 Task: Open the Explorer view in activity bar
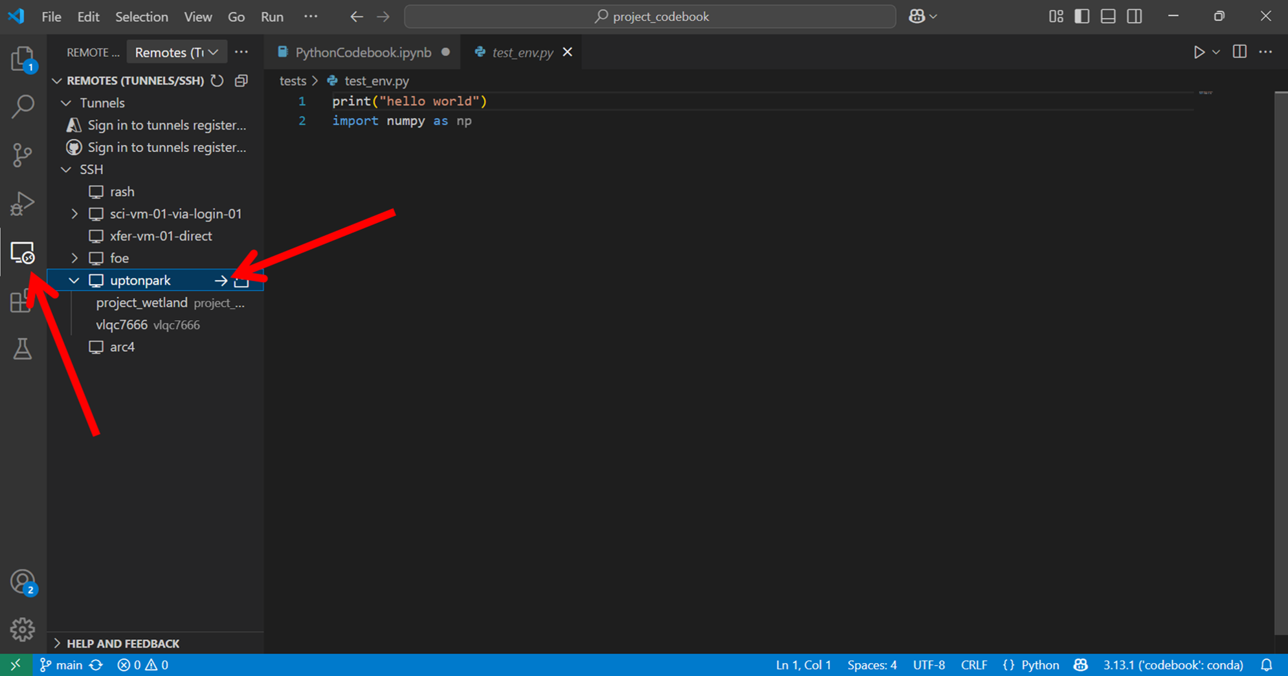(23, 59)
